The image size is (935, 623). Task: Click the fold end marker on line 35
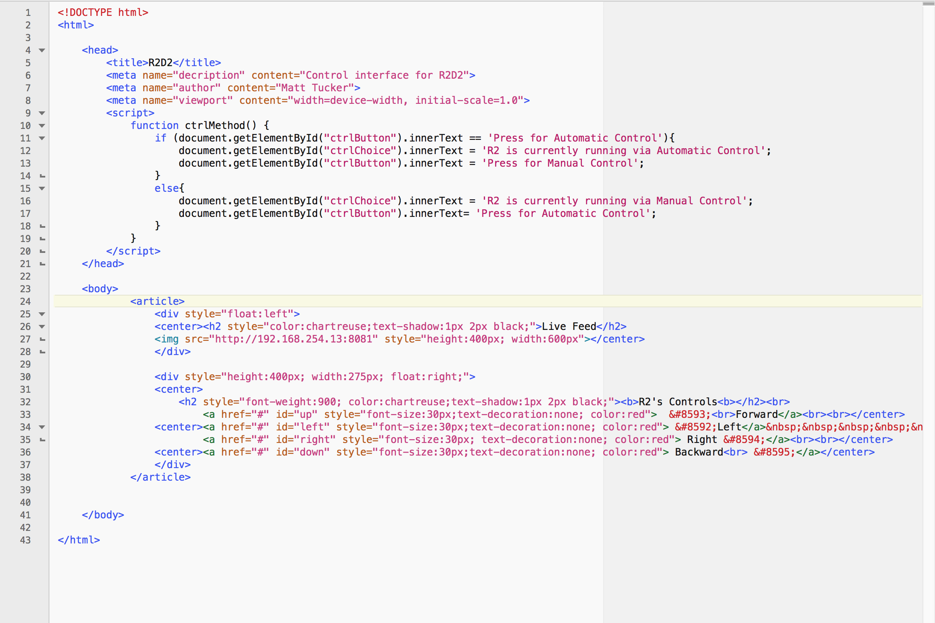click(42, 440)
